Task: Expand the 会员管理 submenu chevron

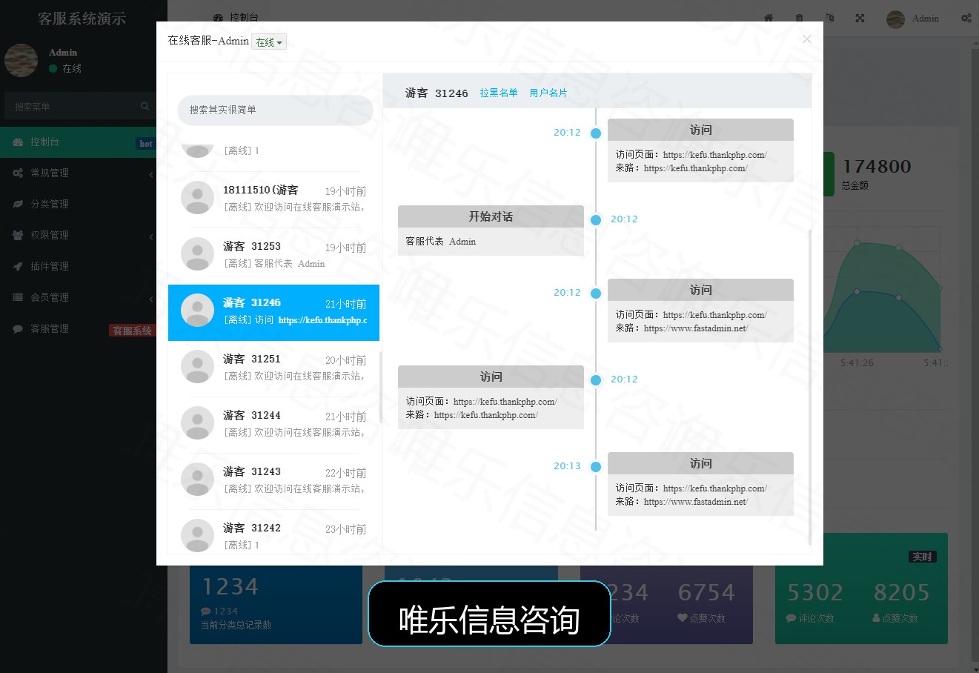Action: (150, 299)
